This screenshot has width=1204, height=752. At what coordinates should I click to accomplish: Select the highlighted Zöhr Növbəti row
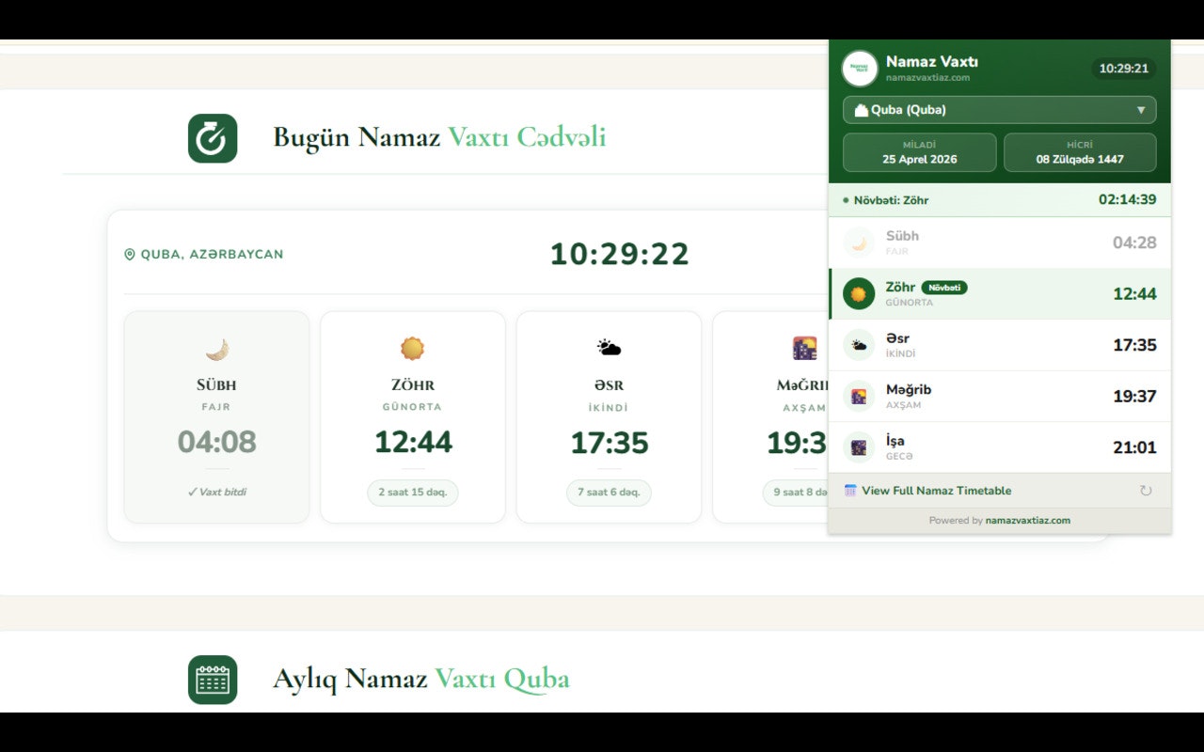[1000, 293]
